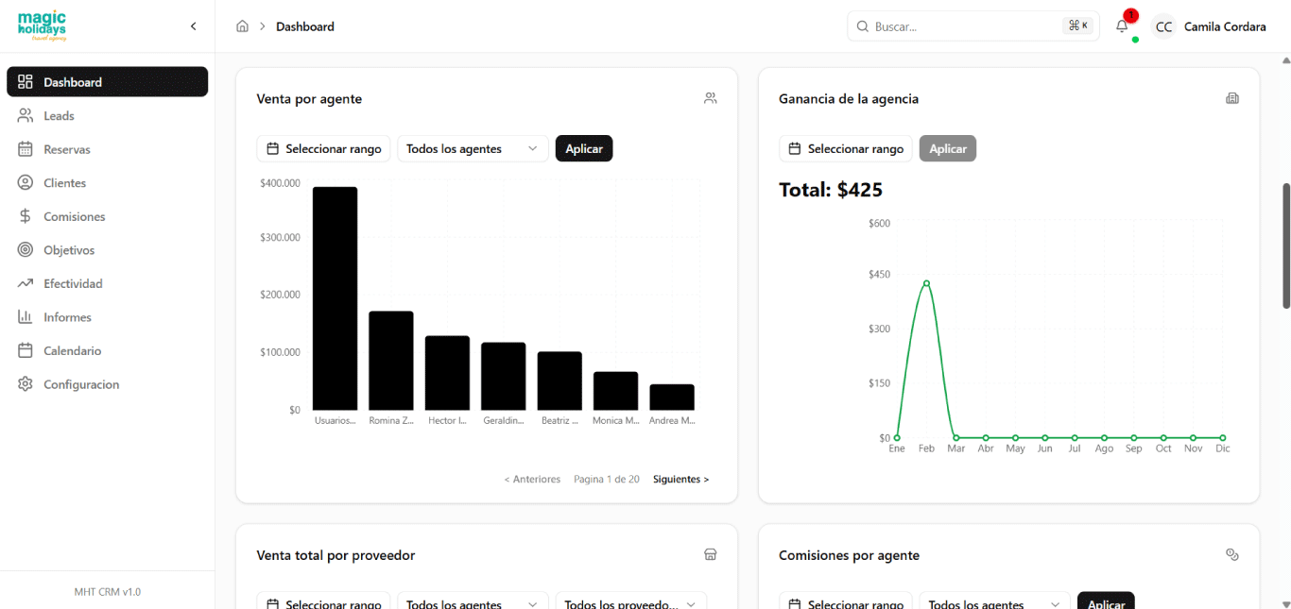Click the Buscar search field
This screenshot has height=609, width=1291.
tap(964, 26)
